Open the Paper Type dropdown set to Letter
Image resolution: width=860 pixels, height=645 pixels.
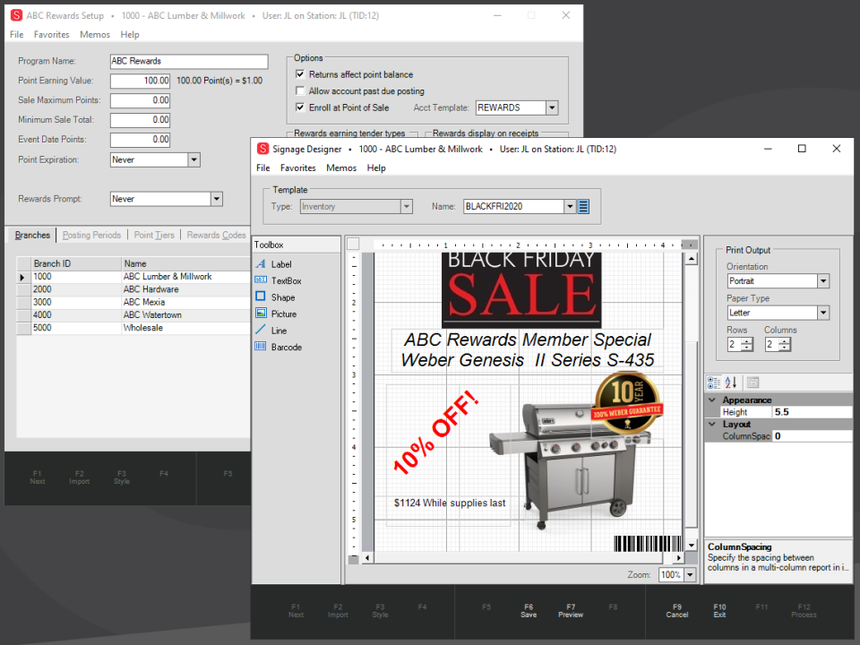(822, 312)
